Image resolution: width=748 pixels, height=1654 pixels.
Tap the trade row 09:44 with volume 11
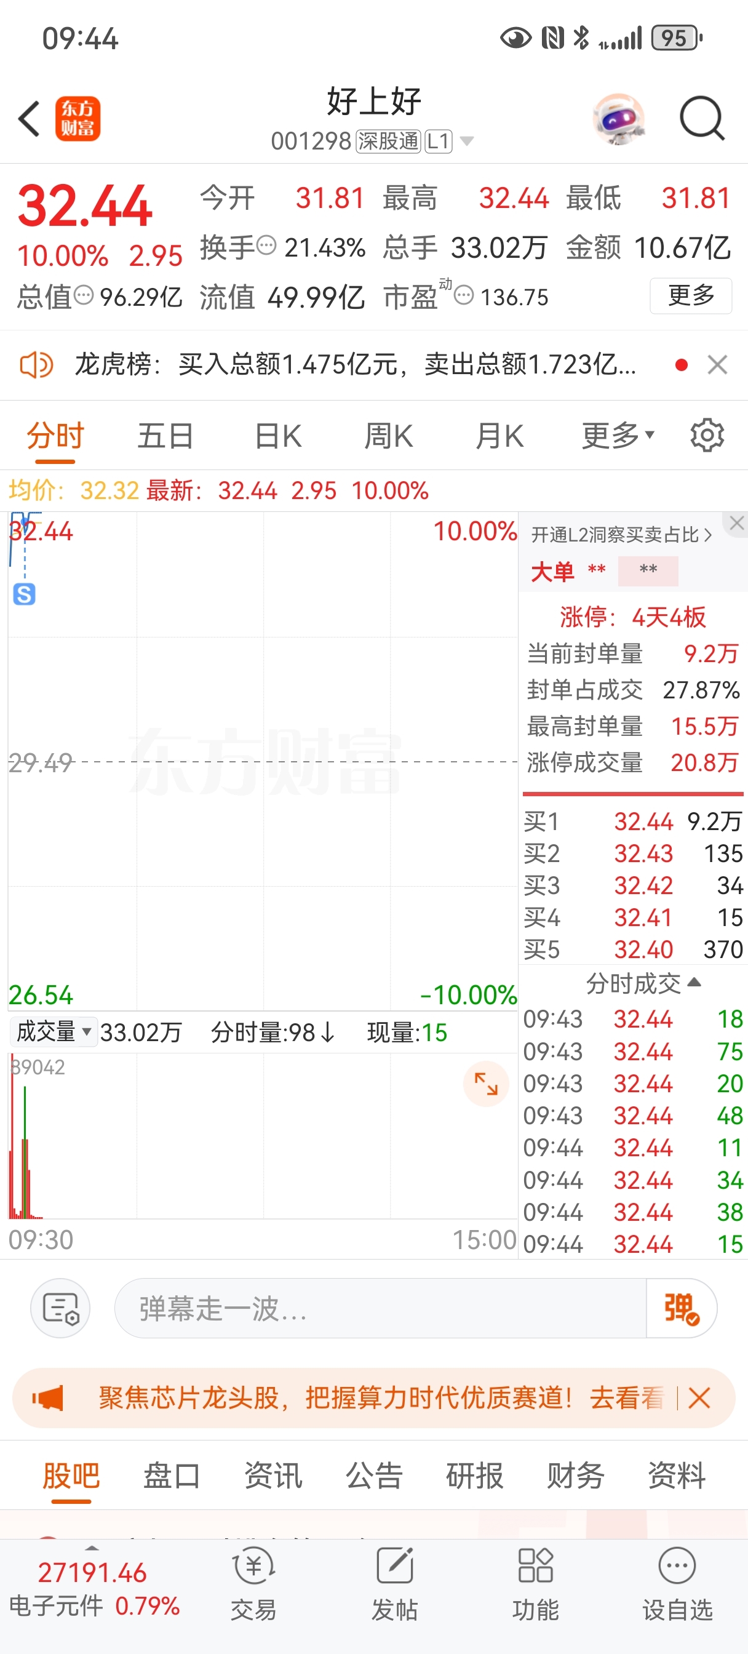[x=633, y=1148]
